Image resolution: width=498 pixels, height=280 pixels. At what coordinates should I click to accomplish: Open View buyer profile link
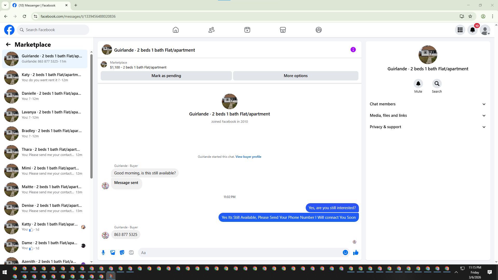click(248, 157)
